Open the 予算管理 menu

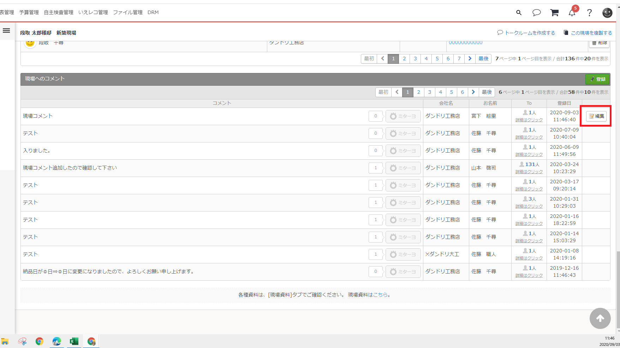pos(29,12)
